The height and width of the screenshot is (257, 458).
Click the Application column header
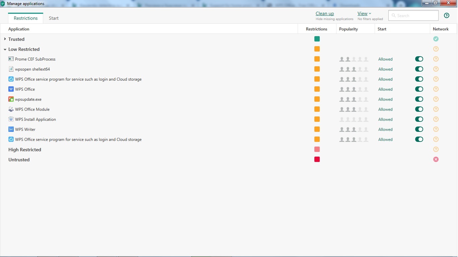pos(19,29)
